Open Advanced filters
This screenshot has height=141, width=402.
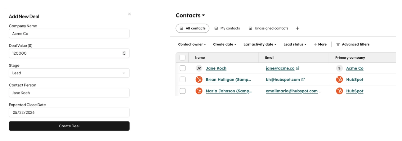[353, 44]
